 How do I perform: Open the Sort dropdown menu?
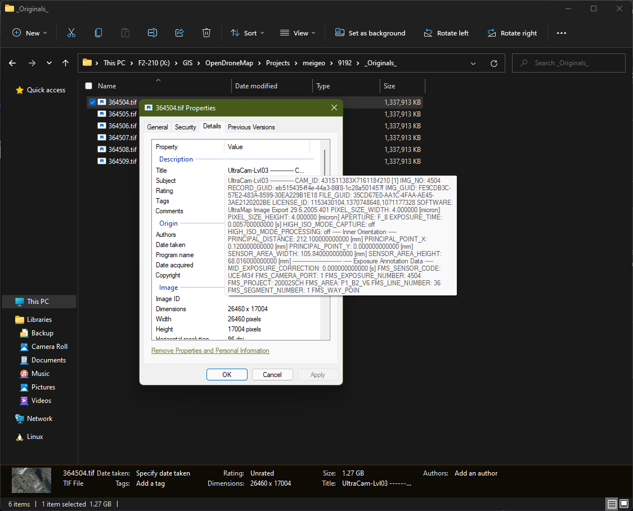(x=247, y=33)
